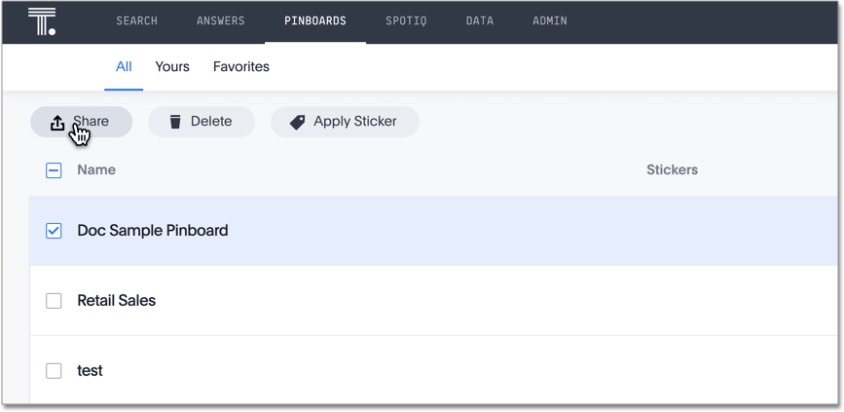Check the Retail Sales checkbox
The height and width of the screenshot is (412, 844).
click(x=54, y=301)
